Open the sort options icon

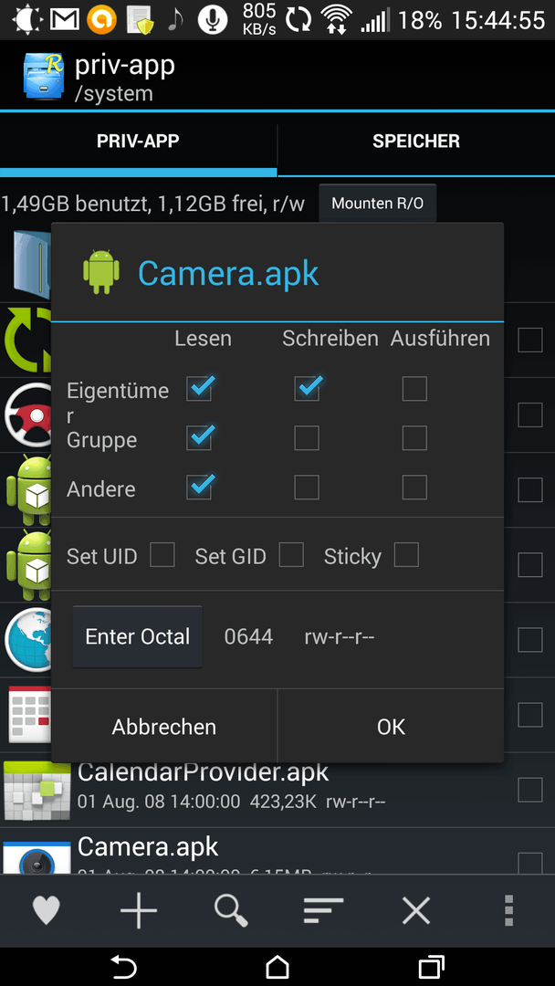323,910
